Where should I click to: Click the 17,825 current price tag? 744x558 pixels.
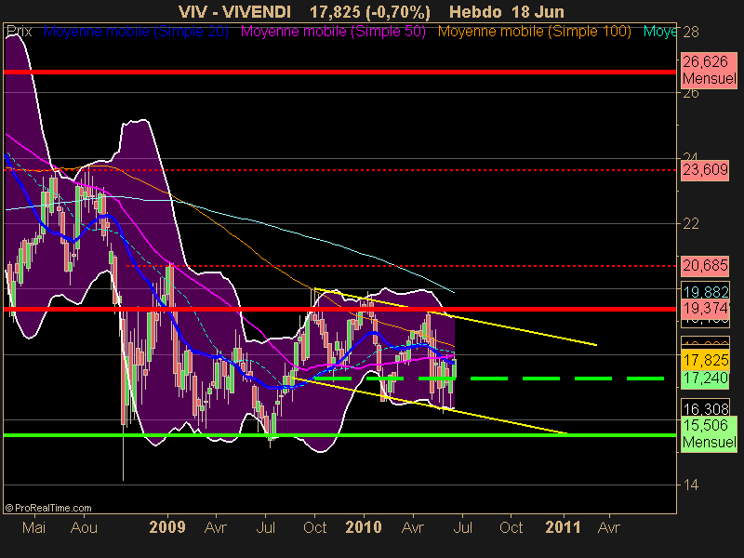point(705,360)
